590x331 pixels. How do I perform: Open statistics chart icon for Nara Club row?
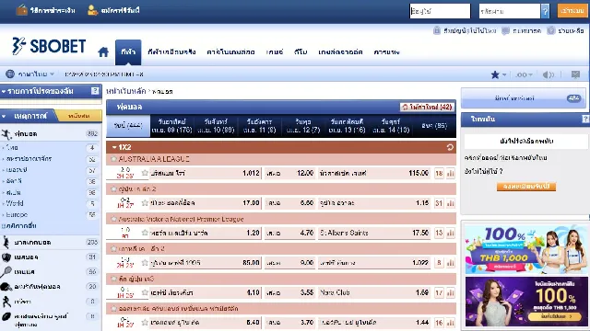click(x=451, y=292)
